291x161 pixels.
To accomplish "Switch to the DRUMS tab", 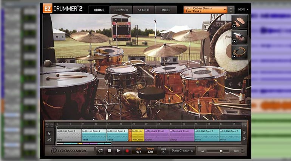I will [x=99, y=10].
